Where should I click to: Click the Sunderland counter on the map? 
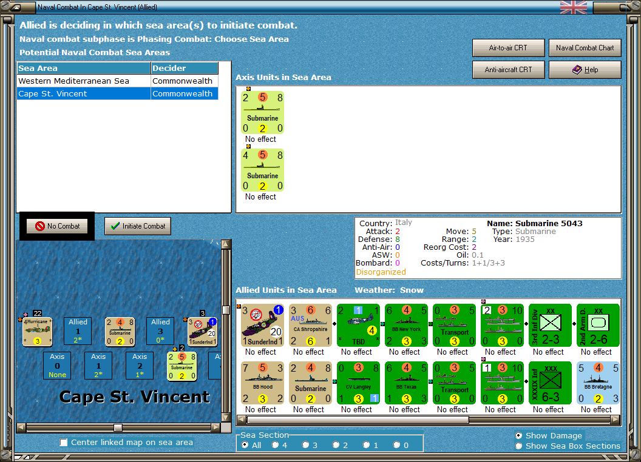click(x=202, y=332)
